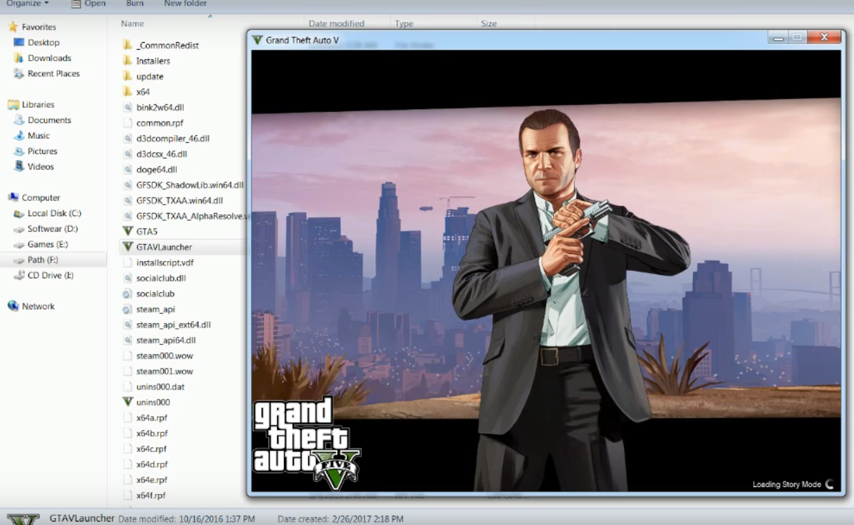Open CD Drive icon in sidebar
Image resolution: width=854 pixels, height=525 pixels.
pos(19,276)
